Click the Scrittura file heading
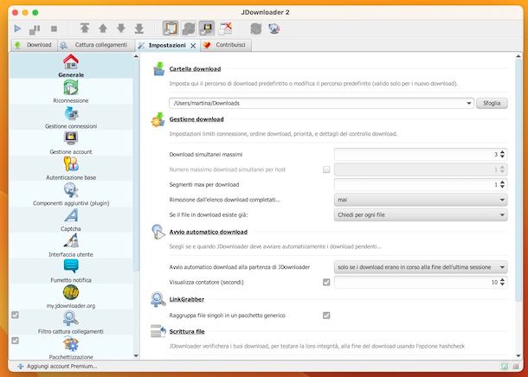The height and width of the screenshot is (377, 528). click(x=187, y=331)
